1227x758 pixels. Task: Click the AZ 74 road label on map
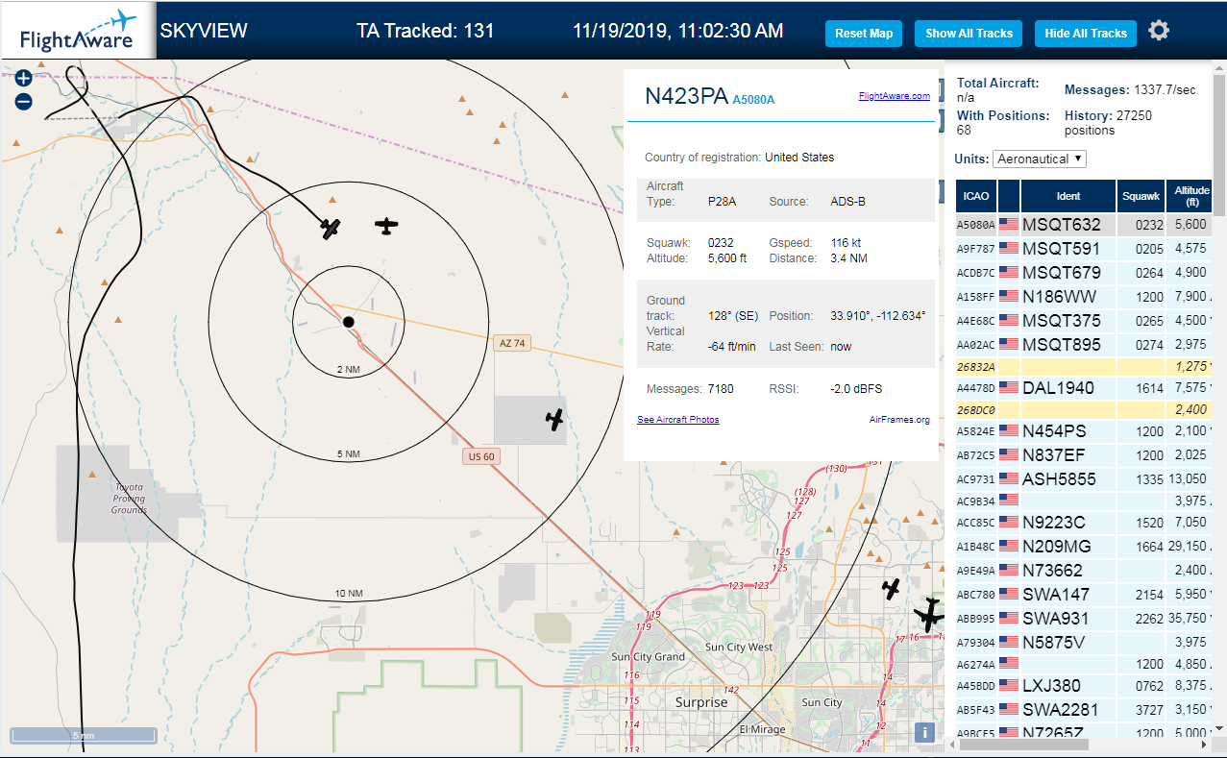[513, 343]
